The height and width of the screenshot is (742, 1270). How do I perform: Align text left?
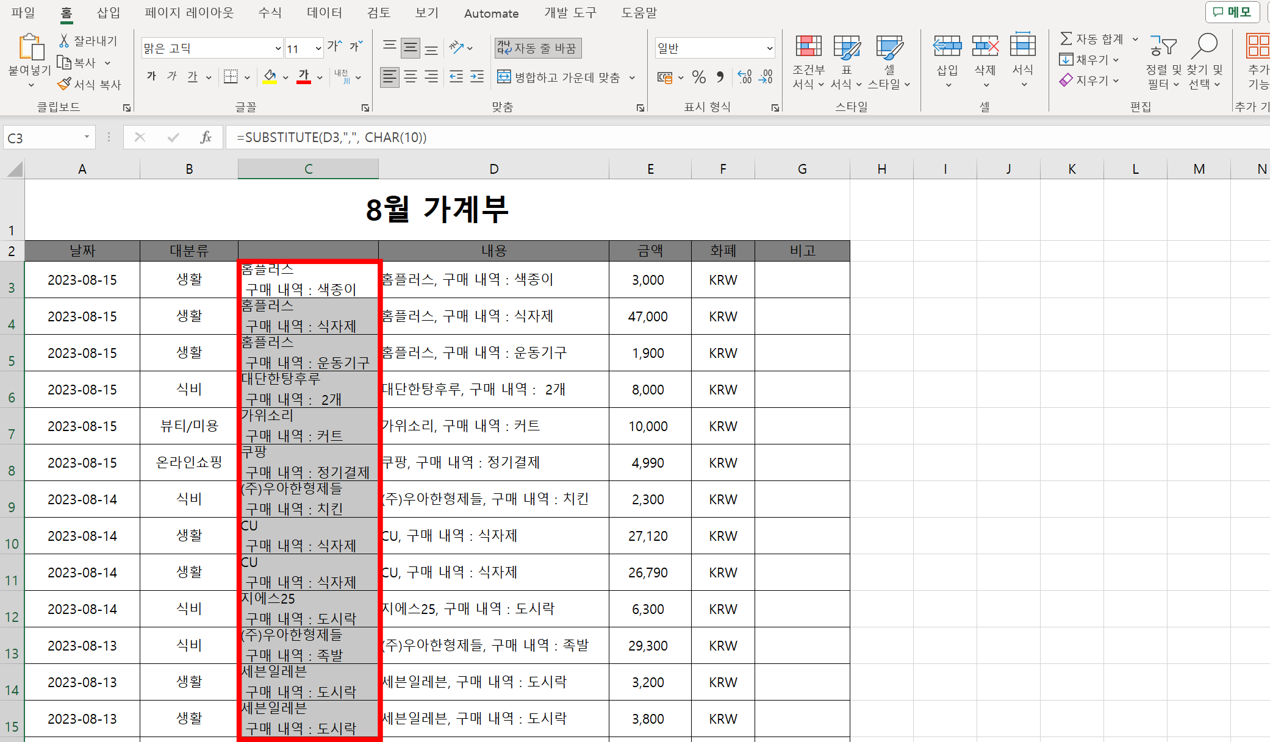pyautogui.click(x=390, y=77)
